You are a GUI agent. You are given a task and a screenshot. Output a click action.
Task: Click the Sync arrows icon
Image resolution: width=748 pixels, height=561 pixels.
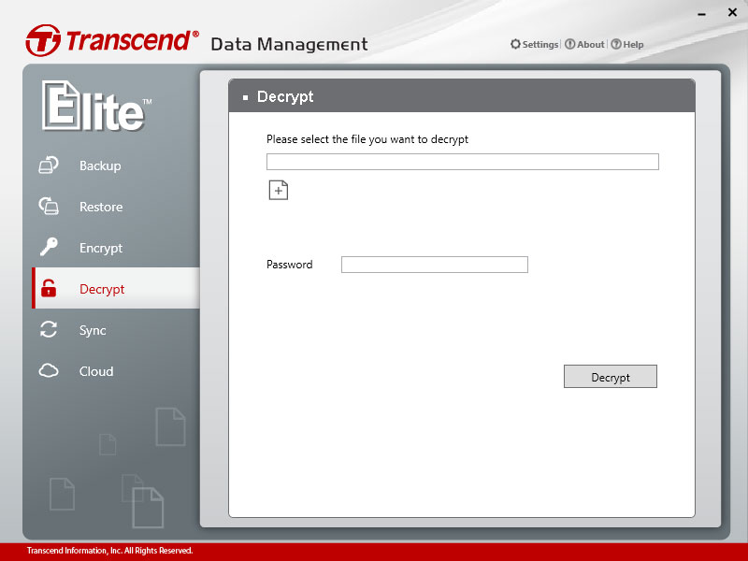coord(49,330)
